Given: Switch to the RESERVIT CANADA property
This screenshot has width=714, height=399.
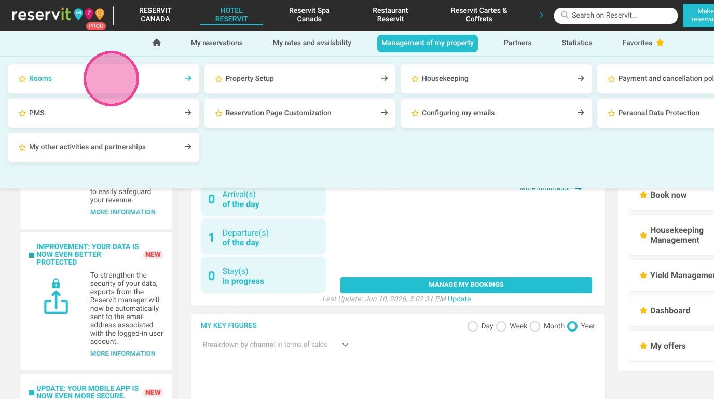Looking at the screenshot, I should [155, 15].
